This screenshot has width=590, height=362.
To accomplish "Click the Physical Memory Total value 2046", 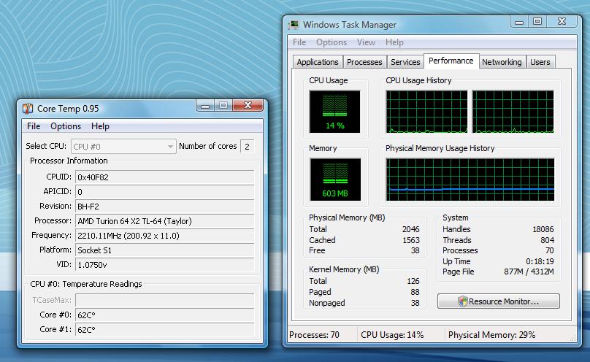I will [x=410, y=229].
